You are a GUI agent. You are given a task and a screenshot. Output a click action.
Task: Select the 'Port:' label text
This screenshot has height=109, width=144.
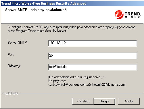tap(11, 55)
